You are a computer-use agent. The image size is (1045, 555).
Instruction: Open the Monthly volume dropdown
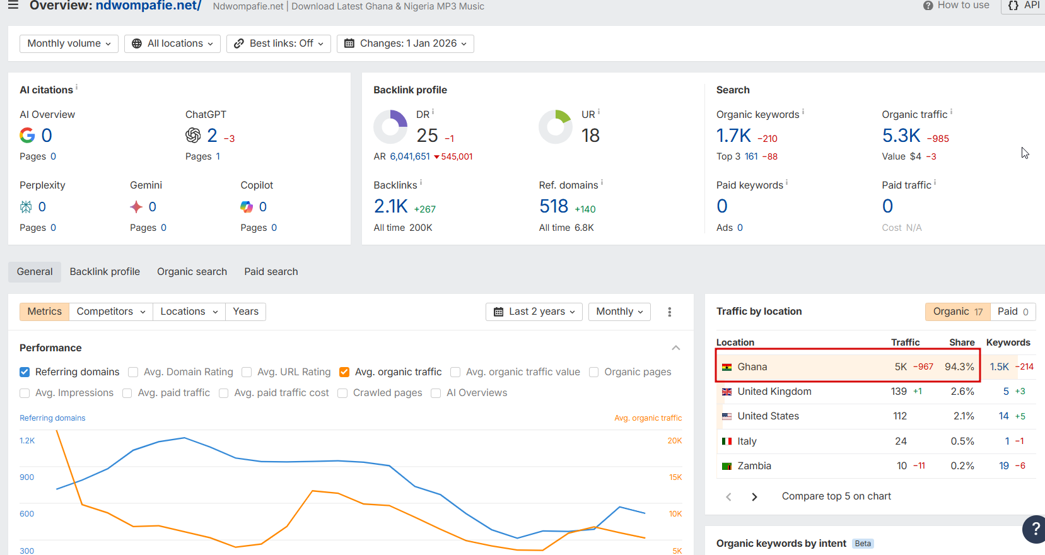point(69,44)
